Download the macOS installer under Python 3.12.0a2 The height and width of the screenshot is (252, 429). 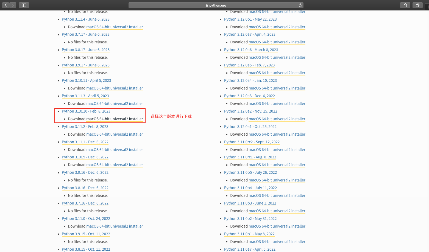point(277,119)
